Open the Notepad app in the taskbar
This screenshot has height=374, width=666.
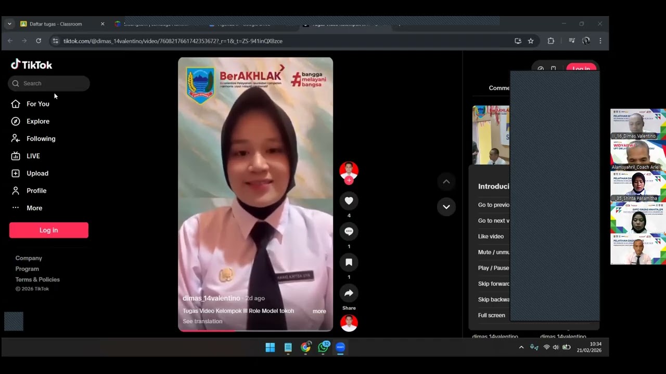pyautogui.click(x=288, y=348)
